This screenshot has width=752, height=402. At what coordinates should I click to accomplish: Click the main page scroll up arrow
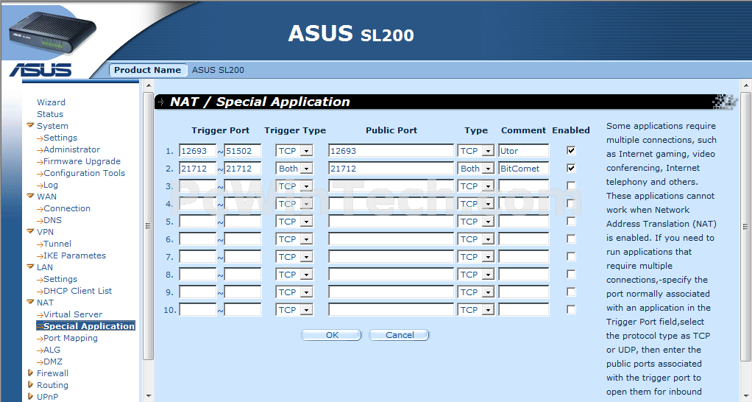click(745, 86)
